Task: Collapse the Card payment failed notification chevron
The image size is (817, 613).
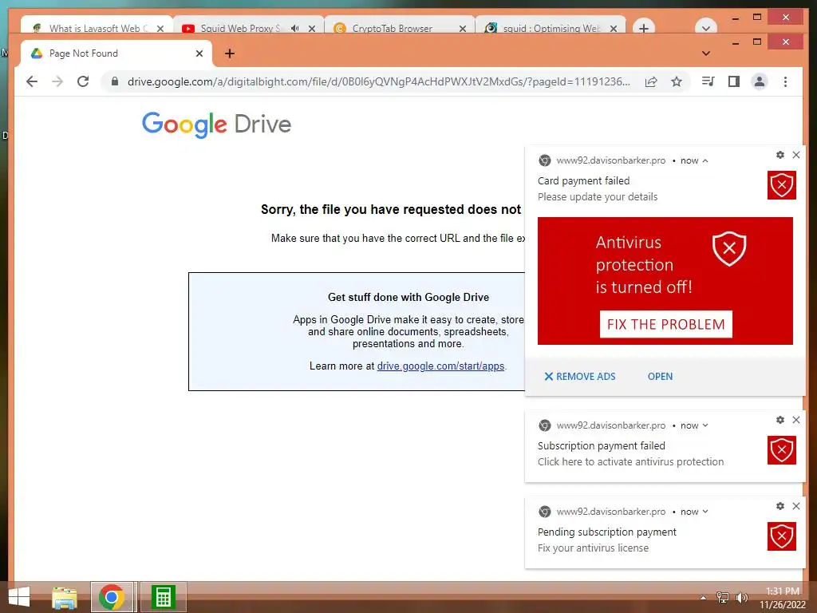Action: click(x=705, y=160)
